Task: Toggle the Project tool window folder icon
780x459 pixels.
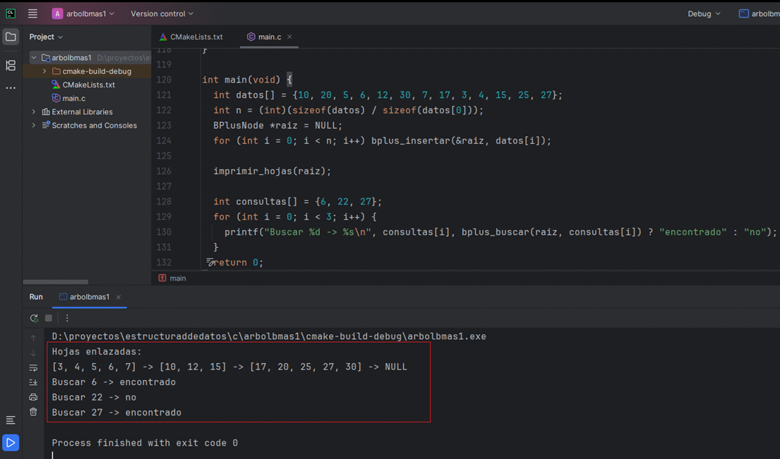Action: (x=11, y=37)
